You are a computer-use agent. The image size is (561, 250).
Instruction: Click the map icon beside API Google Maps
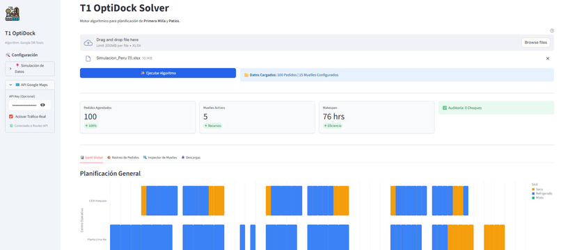pyautogui.click(x=17, y=85)
